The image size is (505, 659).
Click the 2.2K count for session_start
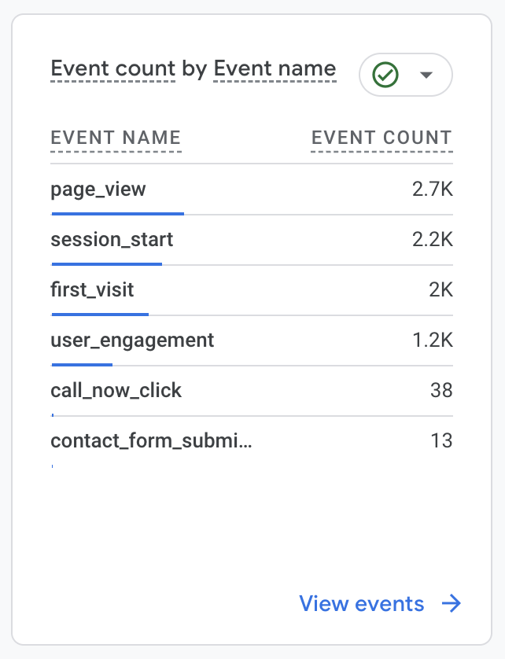433,240
